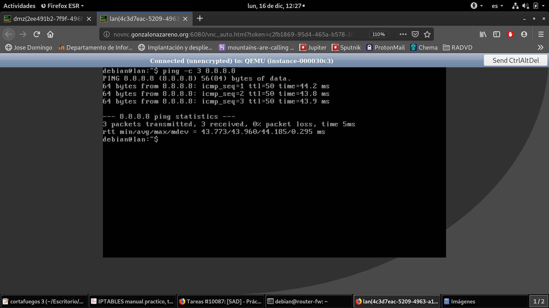Open the Firefox account icon
549x308 pixels.
coord(524,34)
